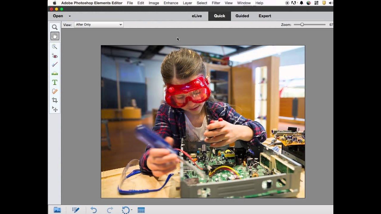
Task: Open the Enhance menu
Action: pos(171,3)
